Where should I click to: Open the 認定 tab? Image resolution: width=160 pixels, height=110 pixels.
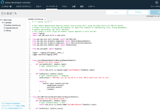(x=82, y=7)
